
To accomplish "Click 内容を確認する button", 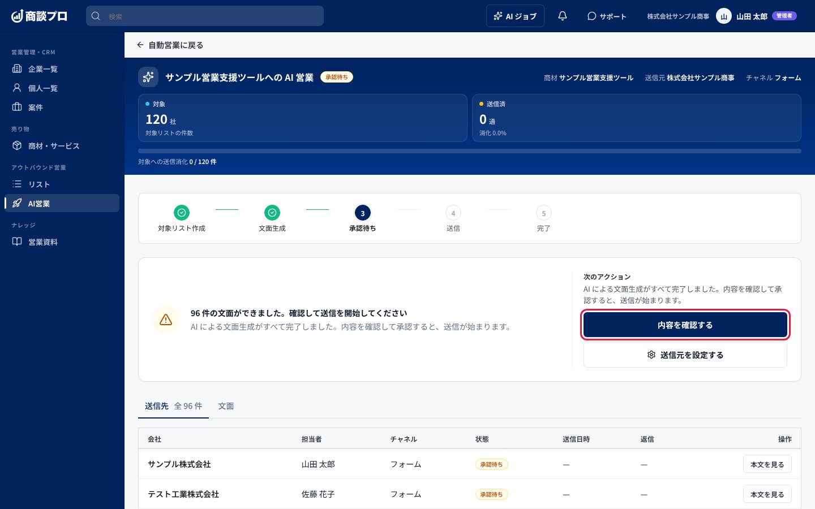I will pos(685,325).
